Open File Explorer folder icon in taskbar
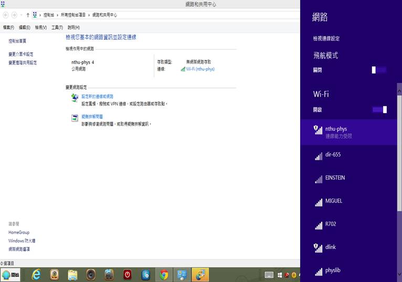The image size is (402, 282). [72, 274]
